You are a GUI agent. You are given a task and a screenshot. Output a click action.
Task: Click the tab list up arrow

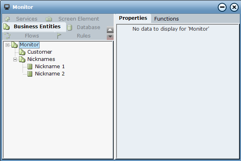coord(110,30)
